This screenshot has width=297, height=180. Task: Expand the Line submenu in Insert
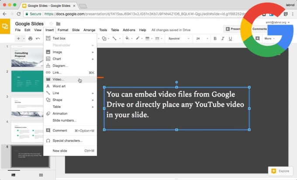point(93,93)
